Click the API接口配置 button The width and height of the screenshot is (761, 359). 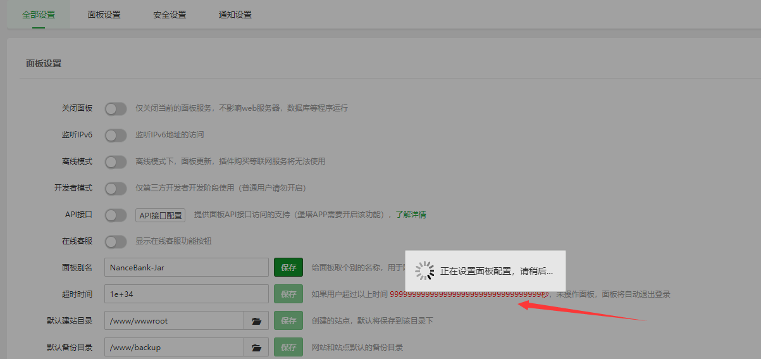point(161,215)
